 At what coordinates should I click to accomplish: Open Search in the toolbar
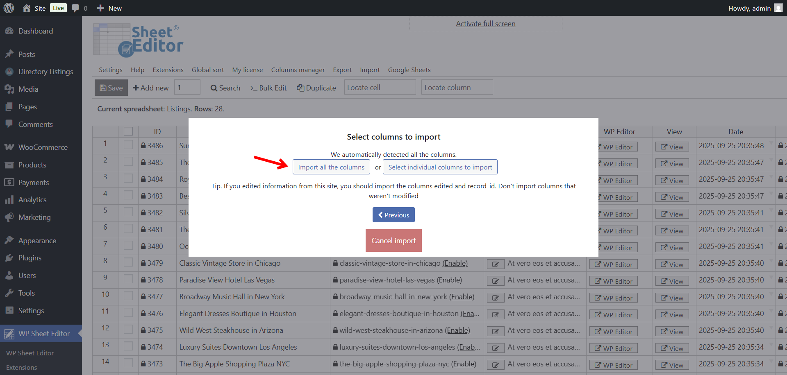225,88
